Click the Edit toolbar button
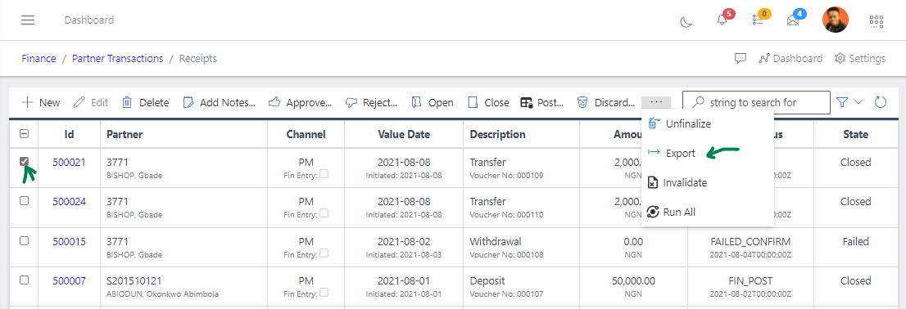Screen dimensions: 906x309 [x=91, y=103]
